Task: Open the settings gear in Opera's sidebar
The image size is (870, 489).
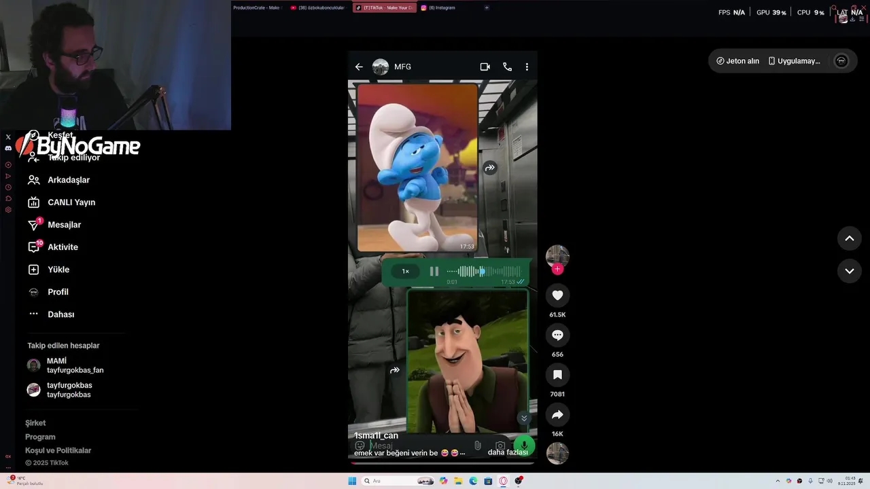Action: [x=8, y=210]
